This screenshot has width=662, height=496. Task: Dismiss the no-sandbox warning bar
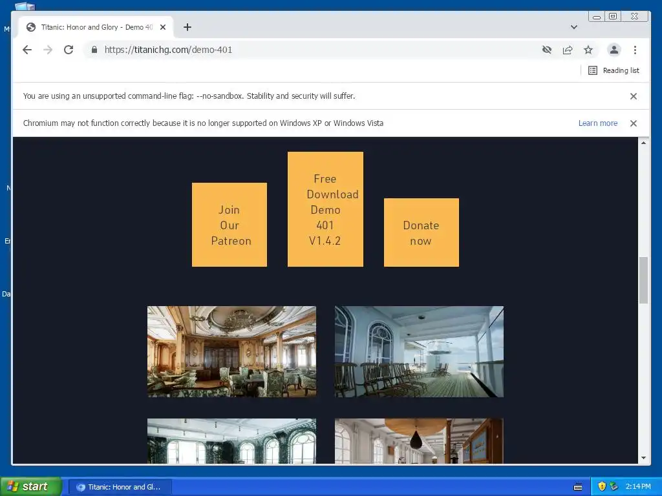[x=634, y=96]
